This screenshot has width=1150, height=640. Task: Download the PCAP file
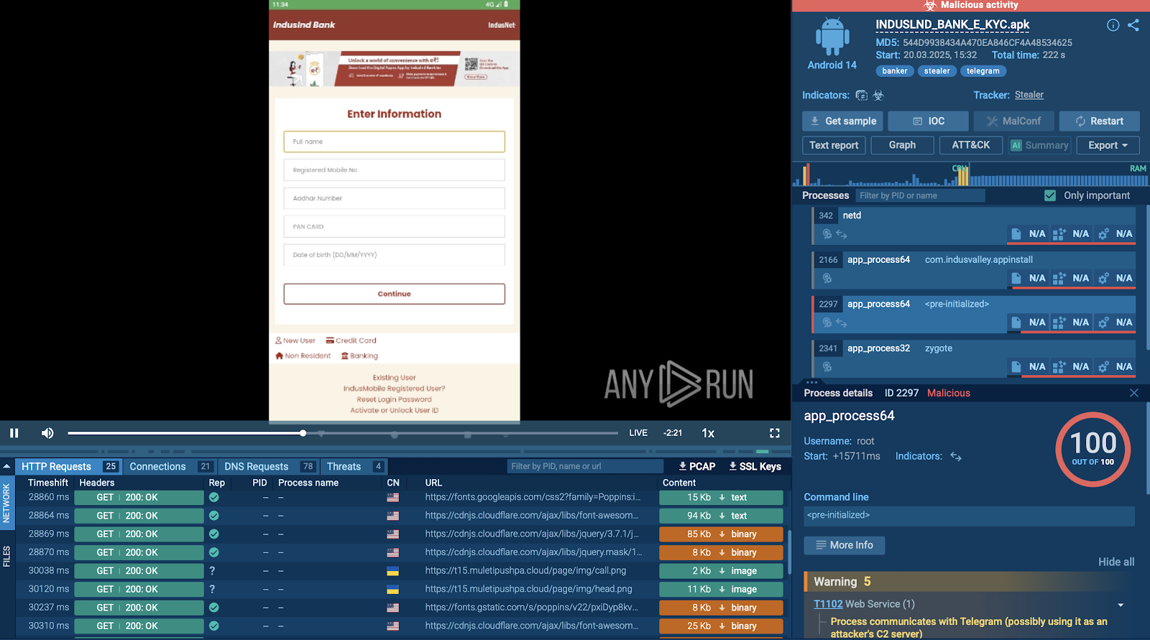697,466
